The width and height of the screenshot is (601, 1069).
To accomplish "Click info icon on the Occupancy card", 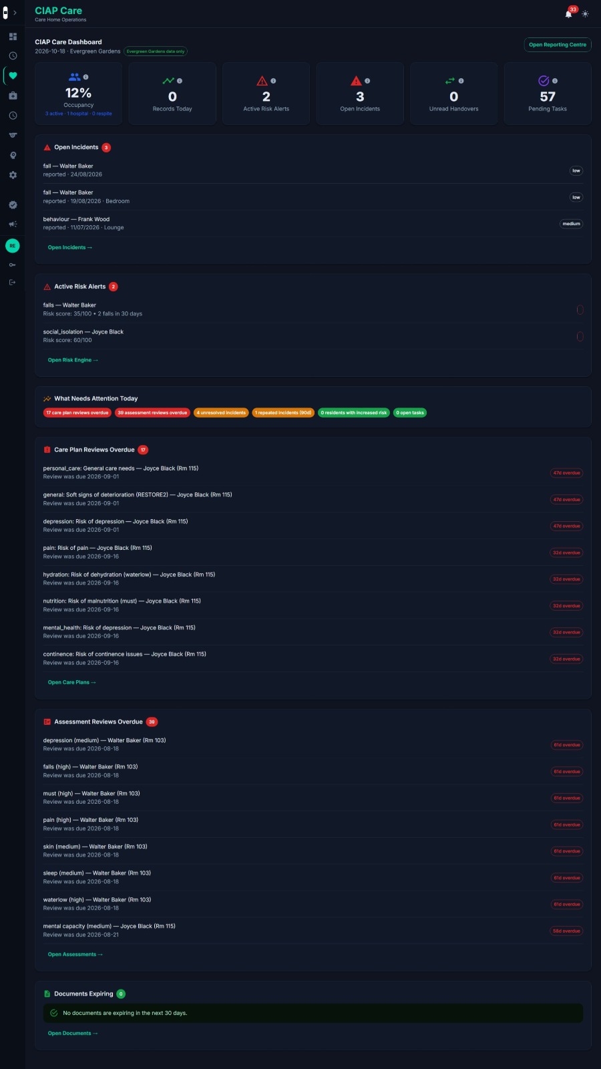I will 85,77.
